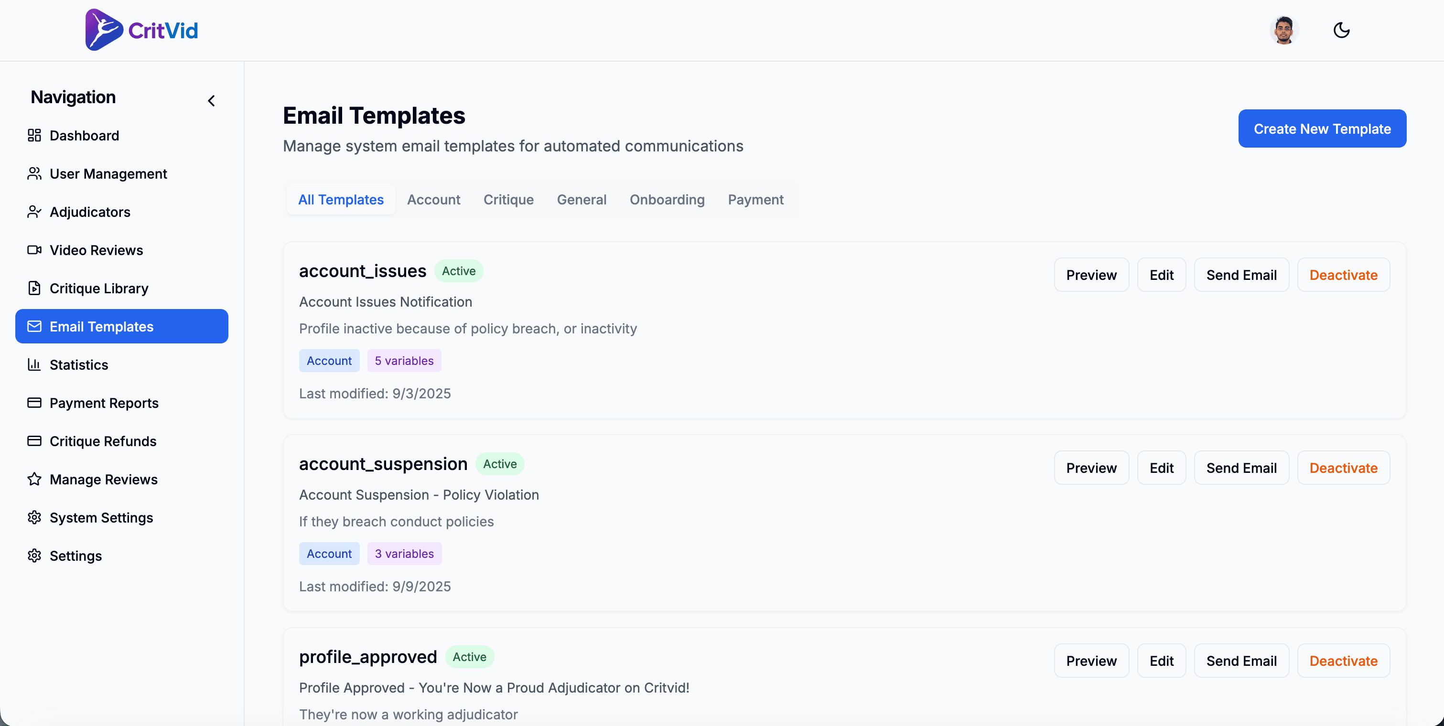Click 'Account Suspension - Policy Violation' subject

(419, 495)
